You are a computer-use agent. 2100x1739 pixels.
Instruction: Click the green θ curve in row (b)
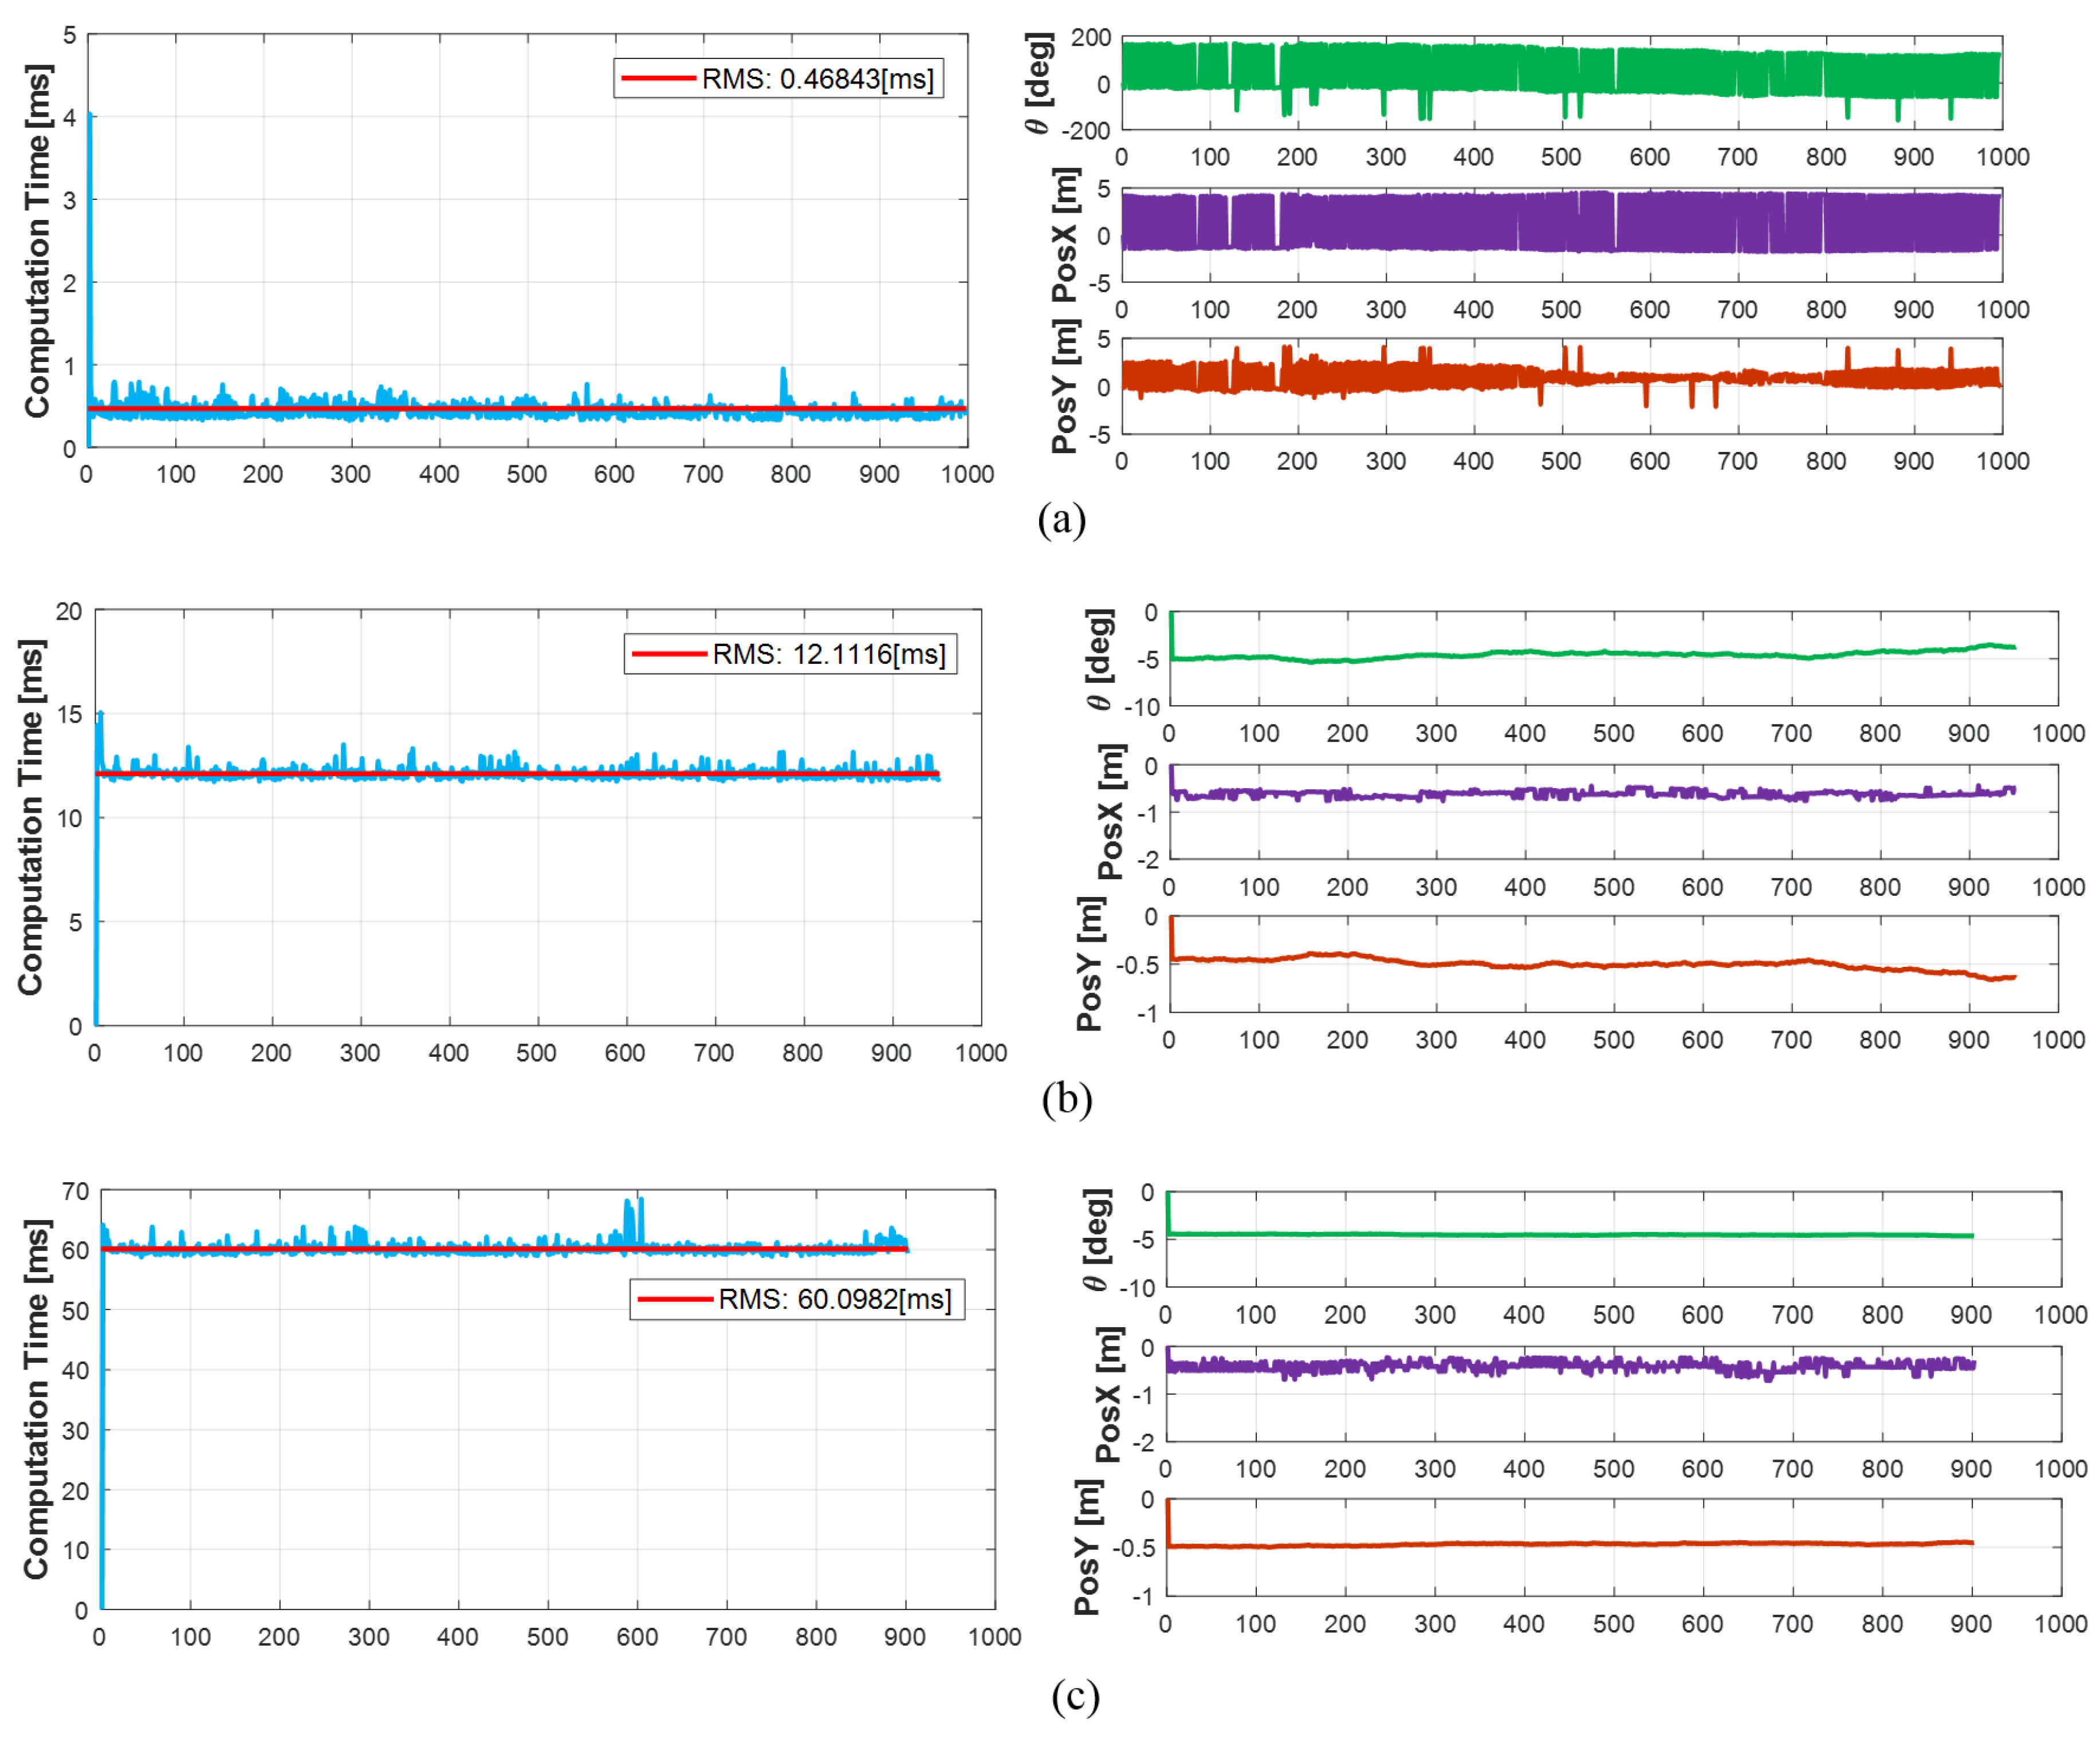(1500, 652)
